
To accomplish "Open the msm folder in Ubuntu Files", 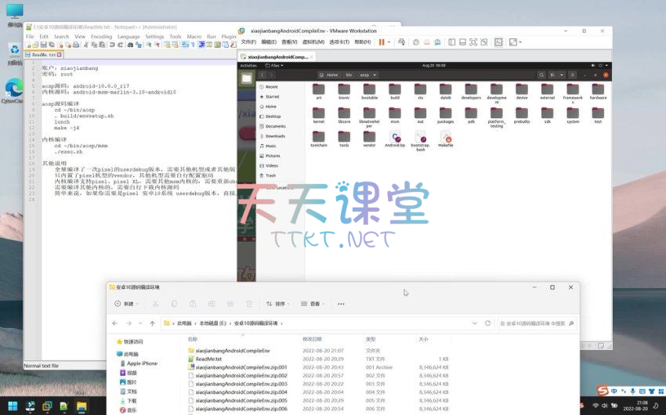I will coord(395,117).
